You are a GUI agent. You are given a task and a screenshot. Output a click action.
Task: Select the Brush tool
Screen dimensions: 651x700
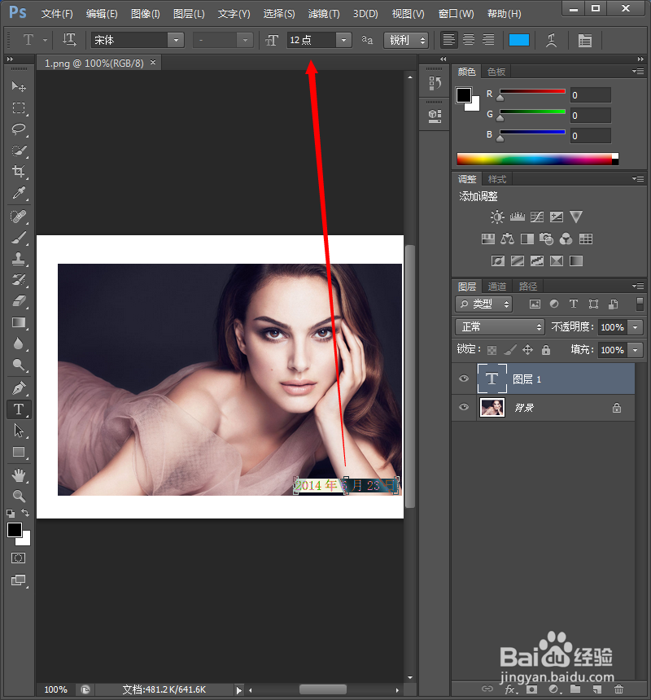point(18,238)
